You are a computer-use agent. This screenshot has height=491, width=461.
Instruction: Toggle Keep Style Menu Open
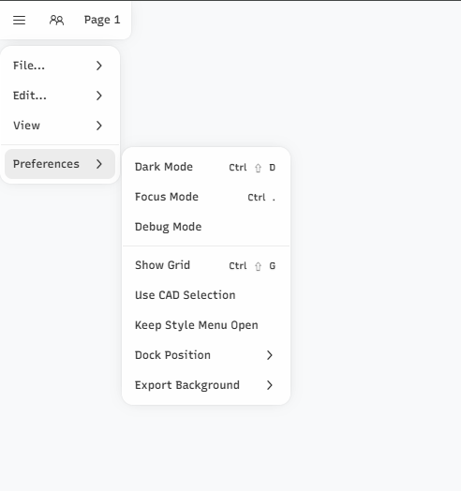(206, 325)
